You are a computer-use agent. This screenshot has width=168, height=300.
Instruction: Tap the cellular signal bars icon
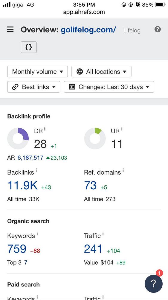coord(7,4)
